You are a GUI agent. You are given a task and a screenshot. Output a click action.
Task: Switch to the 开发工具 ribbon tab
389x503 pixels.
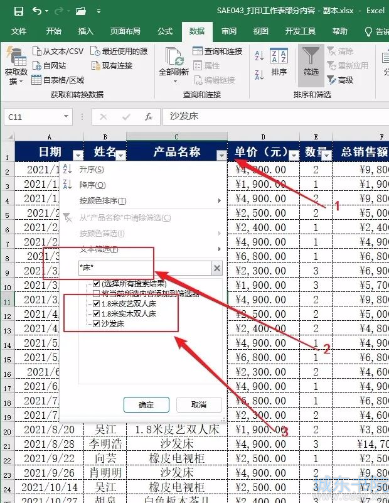[x=301, y=31]
